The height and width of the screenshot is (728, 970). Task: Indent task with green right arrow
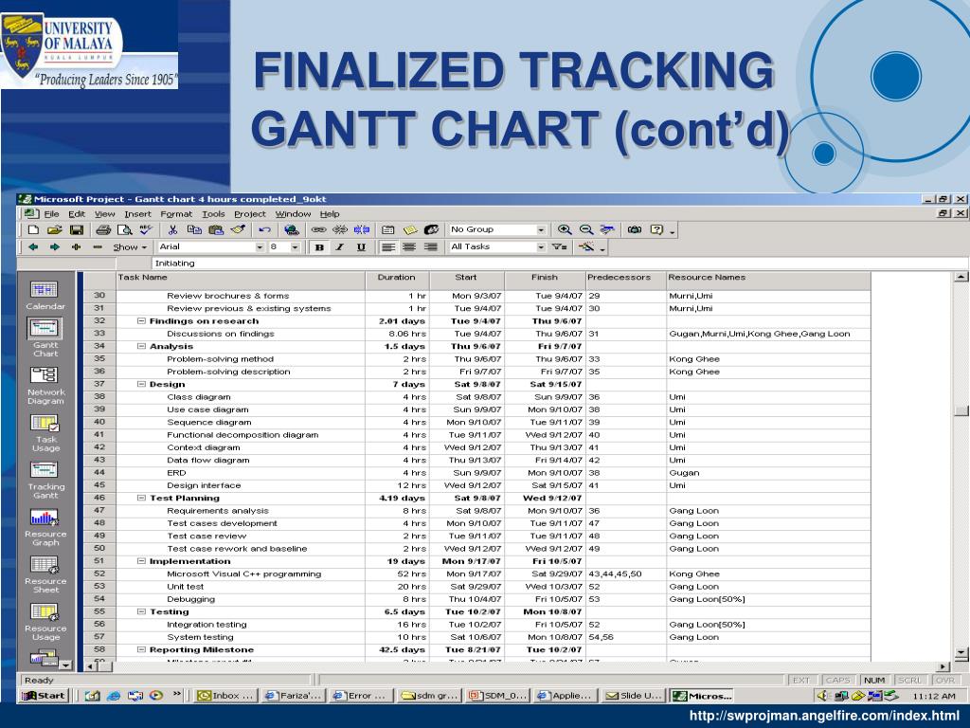click(54, 247)
